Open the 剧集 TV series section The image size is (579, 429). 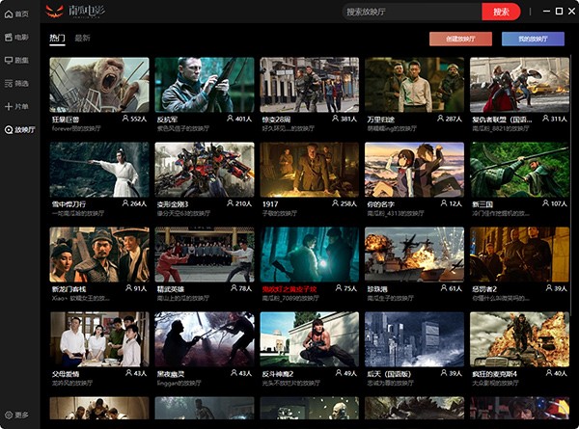17,60
